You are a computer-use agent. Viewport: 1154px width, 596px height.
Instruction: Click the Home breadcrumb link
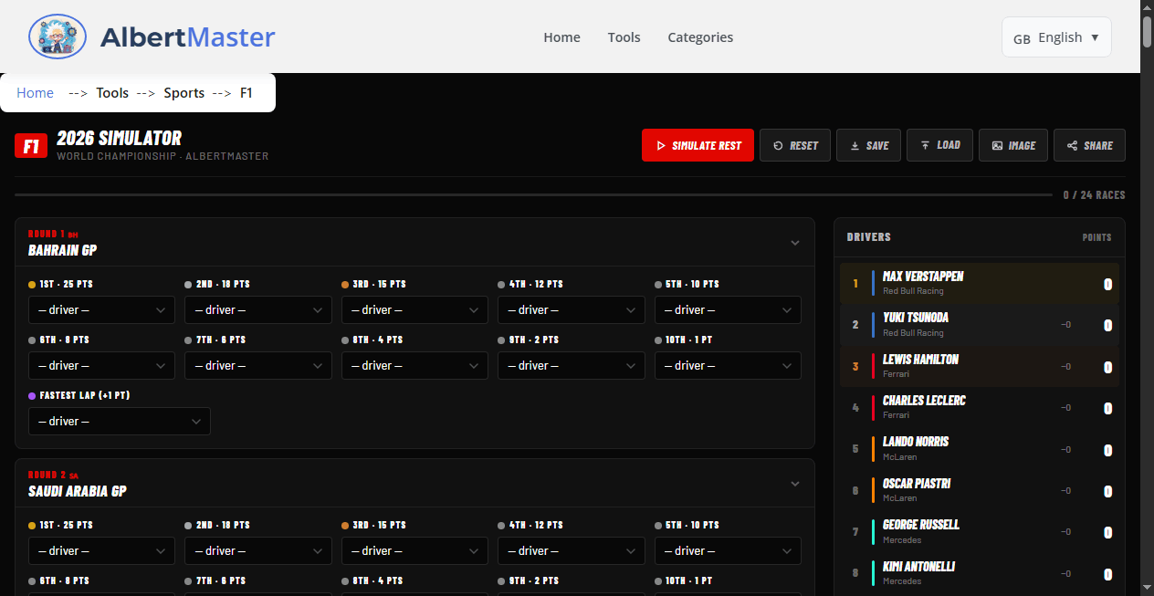click(x=35, y=92)
